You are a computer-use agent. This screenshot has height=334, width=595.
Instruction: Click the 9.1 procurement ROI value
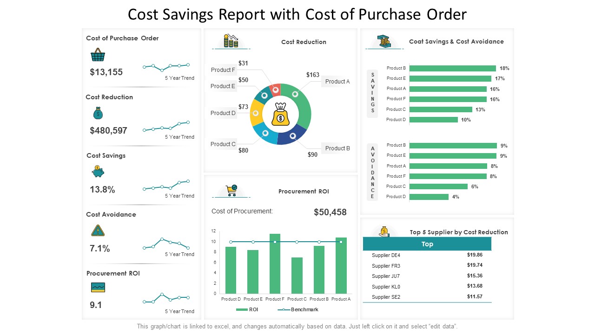point(96,305)
